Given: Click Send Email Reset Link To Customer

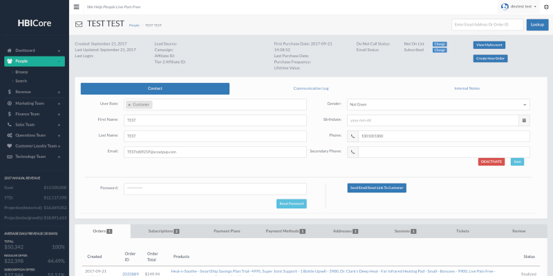Looking at the screenshot, I should [x=377, y=188].
